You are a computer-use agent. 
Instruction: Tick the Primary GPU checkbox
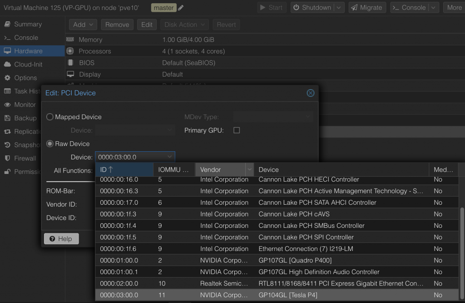coord(237,130)
